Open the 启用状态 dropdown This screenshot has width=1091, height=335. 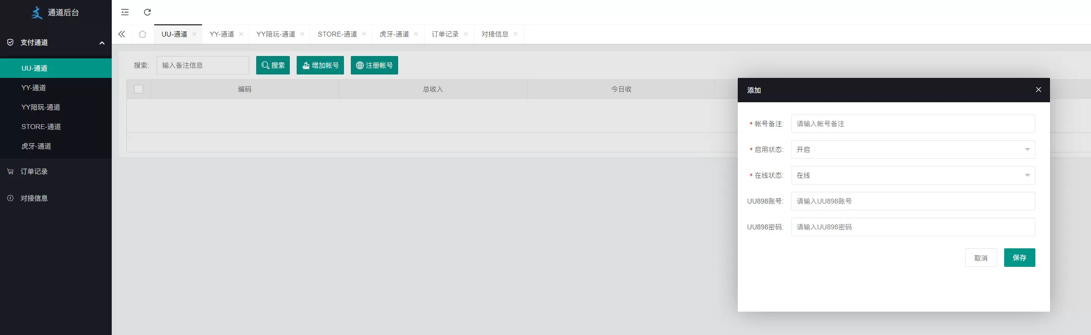click(x=912, y=149)
